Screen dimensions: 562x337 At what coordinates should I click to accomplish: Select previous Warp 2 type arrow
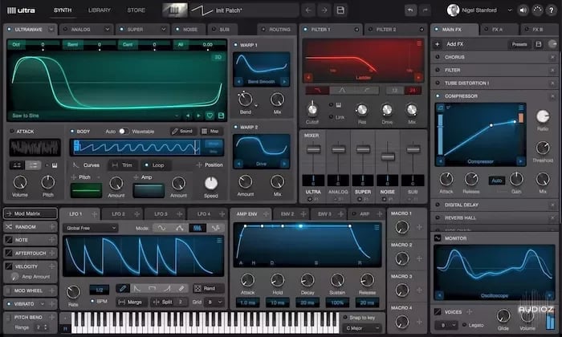[238, 164]
